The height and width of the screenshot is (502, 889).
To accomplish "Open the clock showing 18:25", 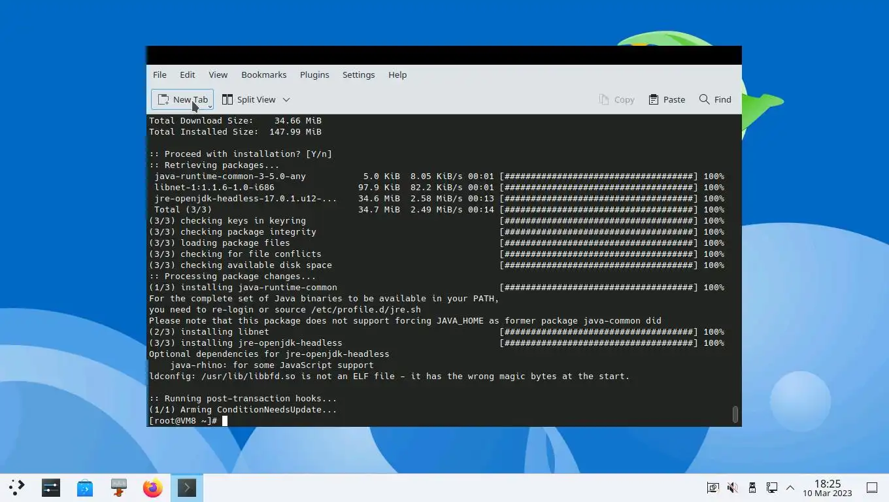I will click(827, 488).
